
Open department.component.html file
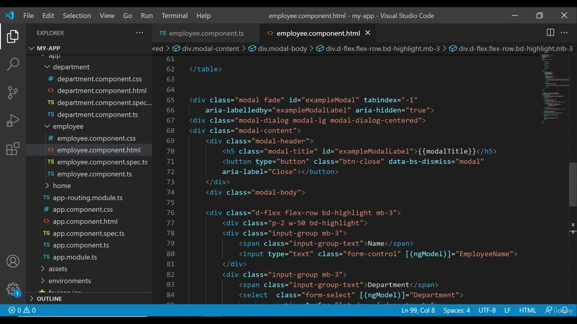tap(101, 90)
